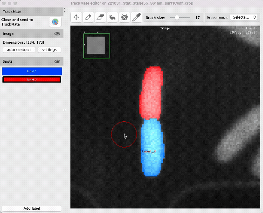Select the pencil Draw tool
This screenshot has height=213, width=263.
[x=88, y=17]
